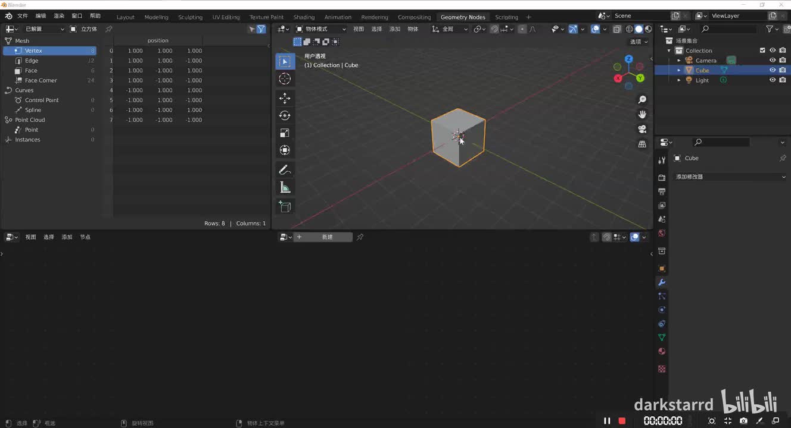Switch to the Scripting workspace tab
Viewport: 791px width, 428px height.
tap(506, 17)
